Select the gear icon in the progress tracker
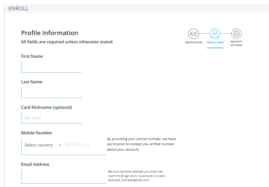The image size is (269, 187). pyautogui.click(x=236, y=34)
